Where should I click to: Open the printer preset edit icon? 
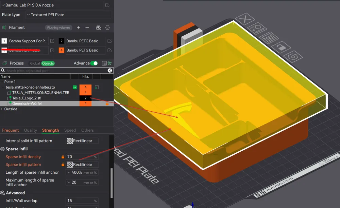[x=107, y=5]
